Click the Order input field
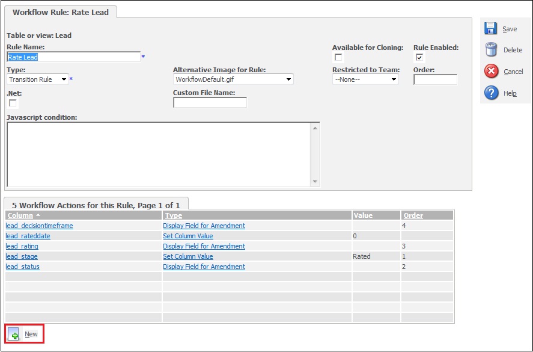 coord(435,79)
